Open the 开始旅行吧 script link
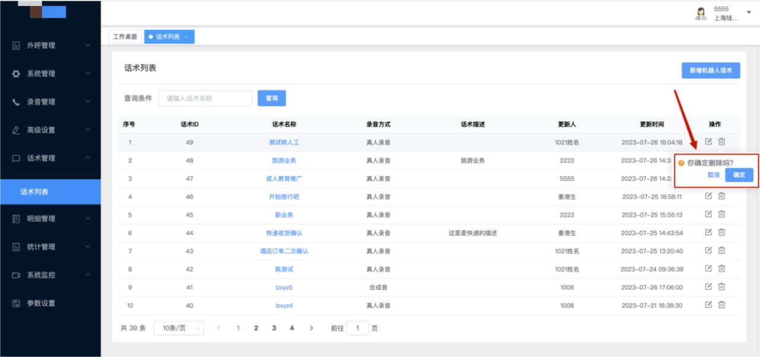This screenshot has width=760, height=357. tap(284, 197)
